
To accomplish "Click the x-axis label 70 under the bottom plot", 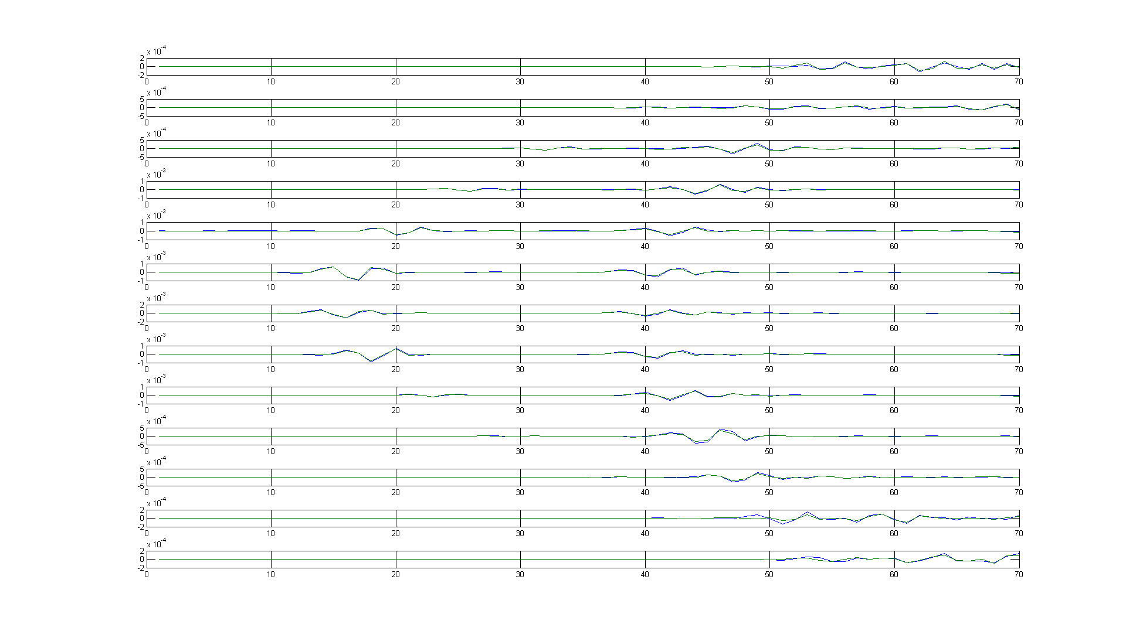I will pos(1019,574).
